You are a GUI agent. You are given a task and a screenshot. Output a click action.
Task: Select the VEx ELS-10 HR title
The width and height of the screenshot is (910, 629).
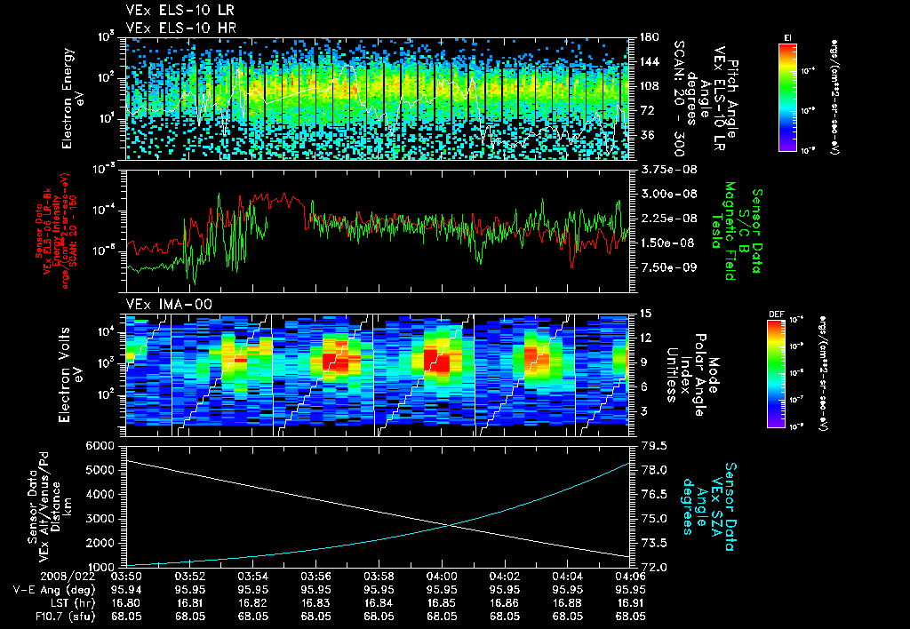[181, 28]
